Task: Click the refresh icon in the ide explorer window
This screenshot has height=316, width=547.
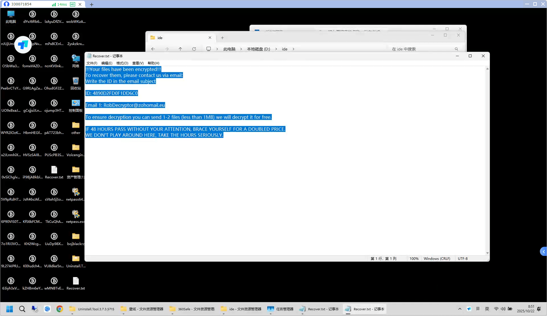Action: pos(194,49)
